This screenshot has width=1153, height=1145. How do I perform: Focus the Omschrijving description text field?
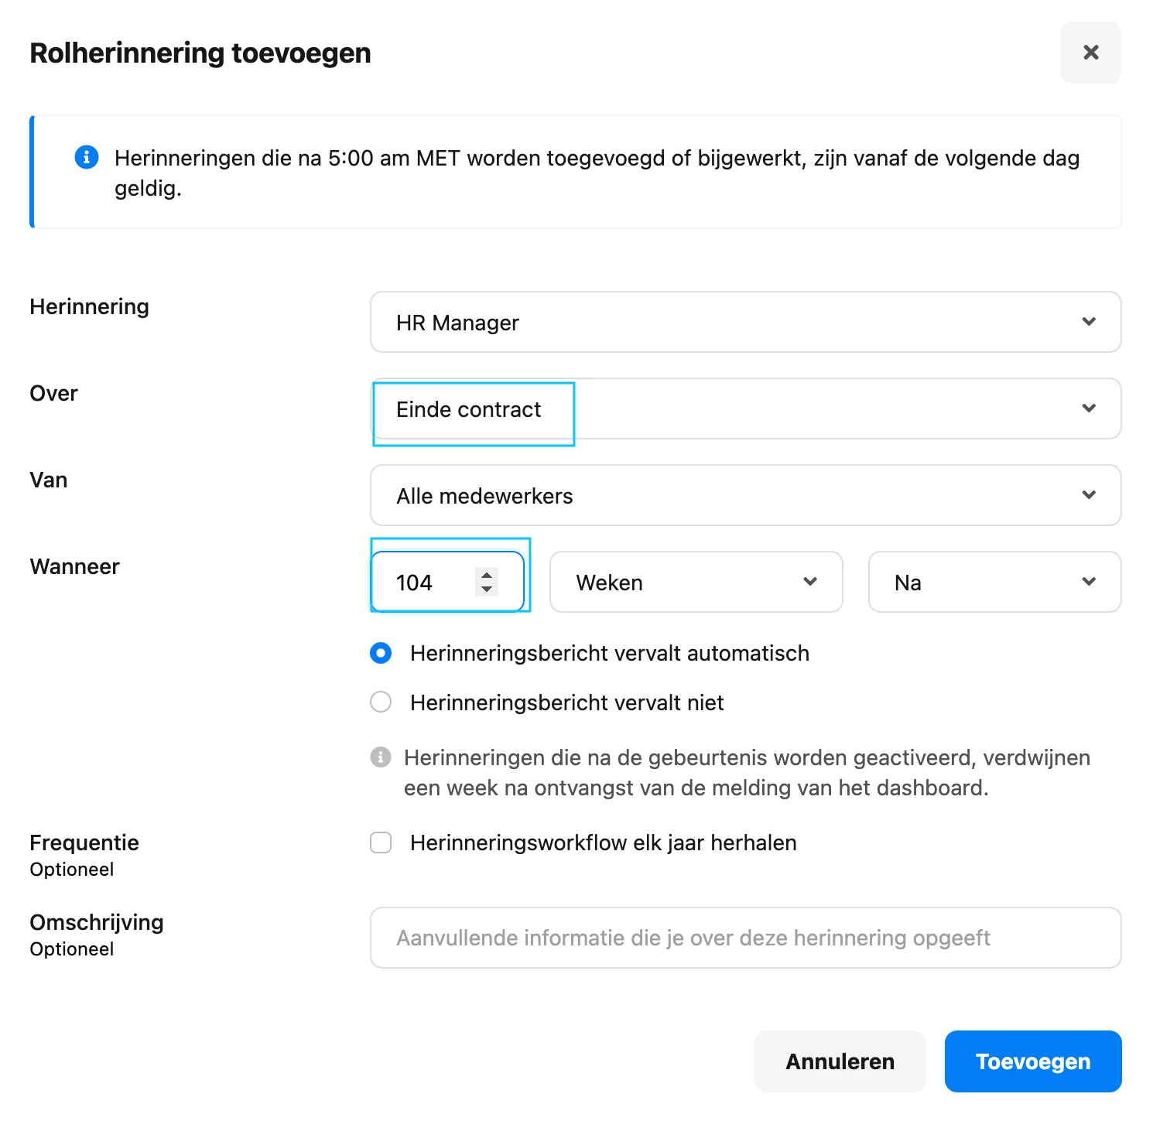pyautogui.click(x=746, y=938)
